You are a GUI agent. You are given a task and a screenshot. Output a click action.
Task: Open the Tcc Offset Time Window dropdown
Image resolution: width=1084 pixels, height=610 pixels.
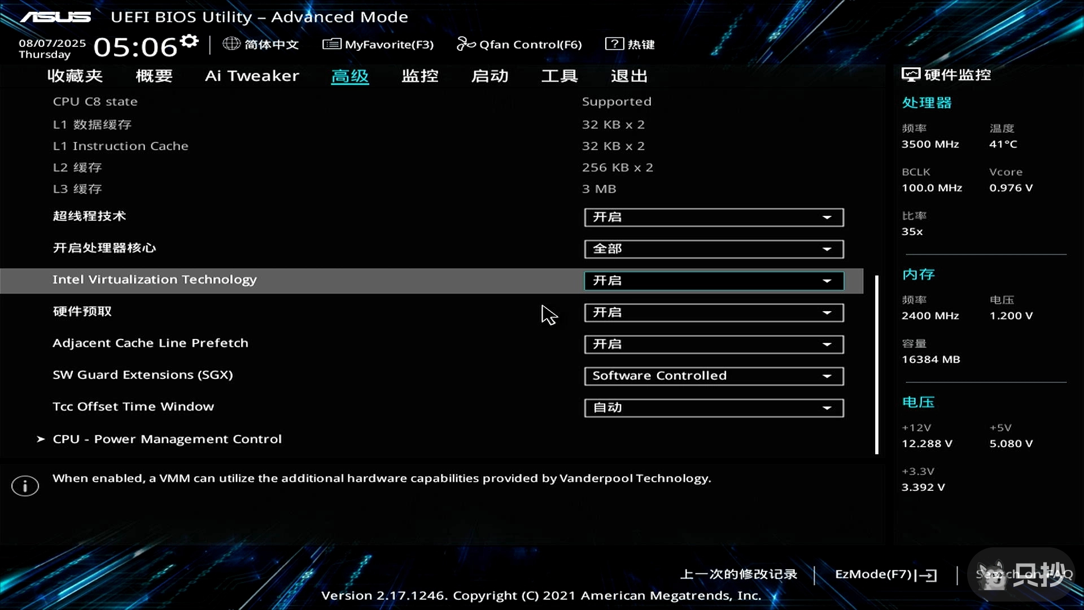coord(713,408)
